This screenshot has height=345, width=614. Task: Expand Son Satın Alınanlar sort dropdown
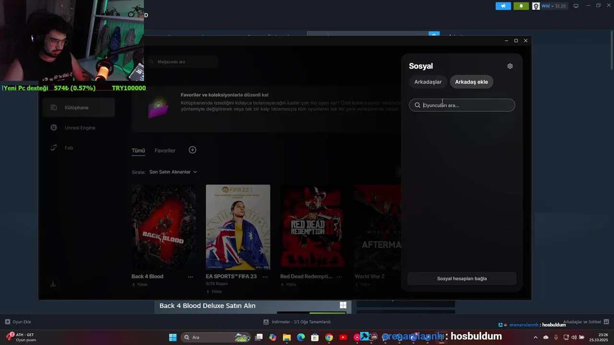(173, 172)
